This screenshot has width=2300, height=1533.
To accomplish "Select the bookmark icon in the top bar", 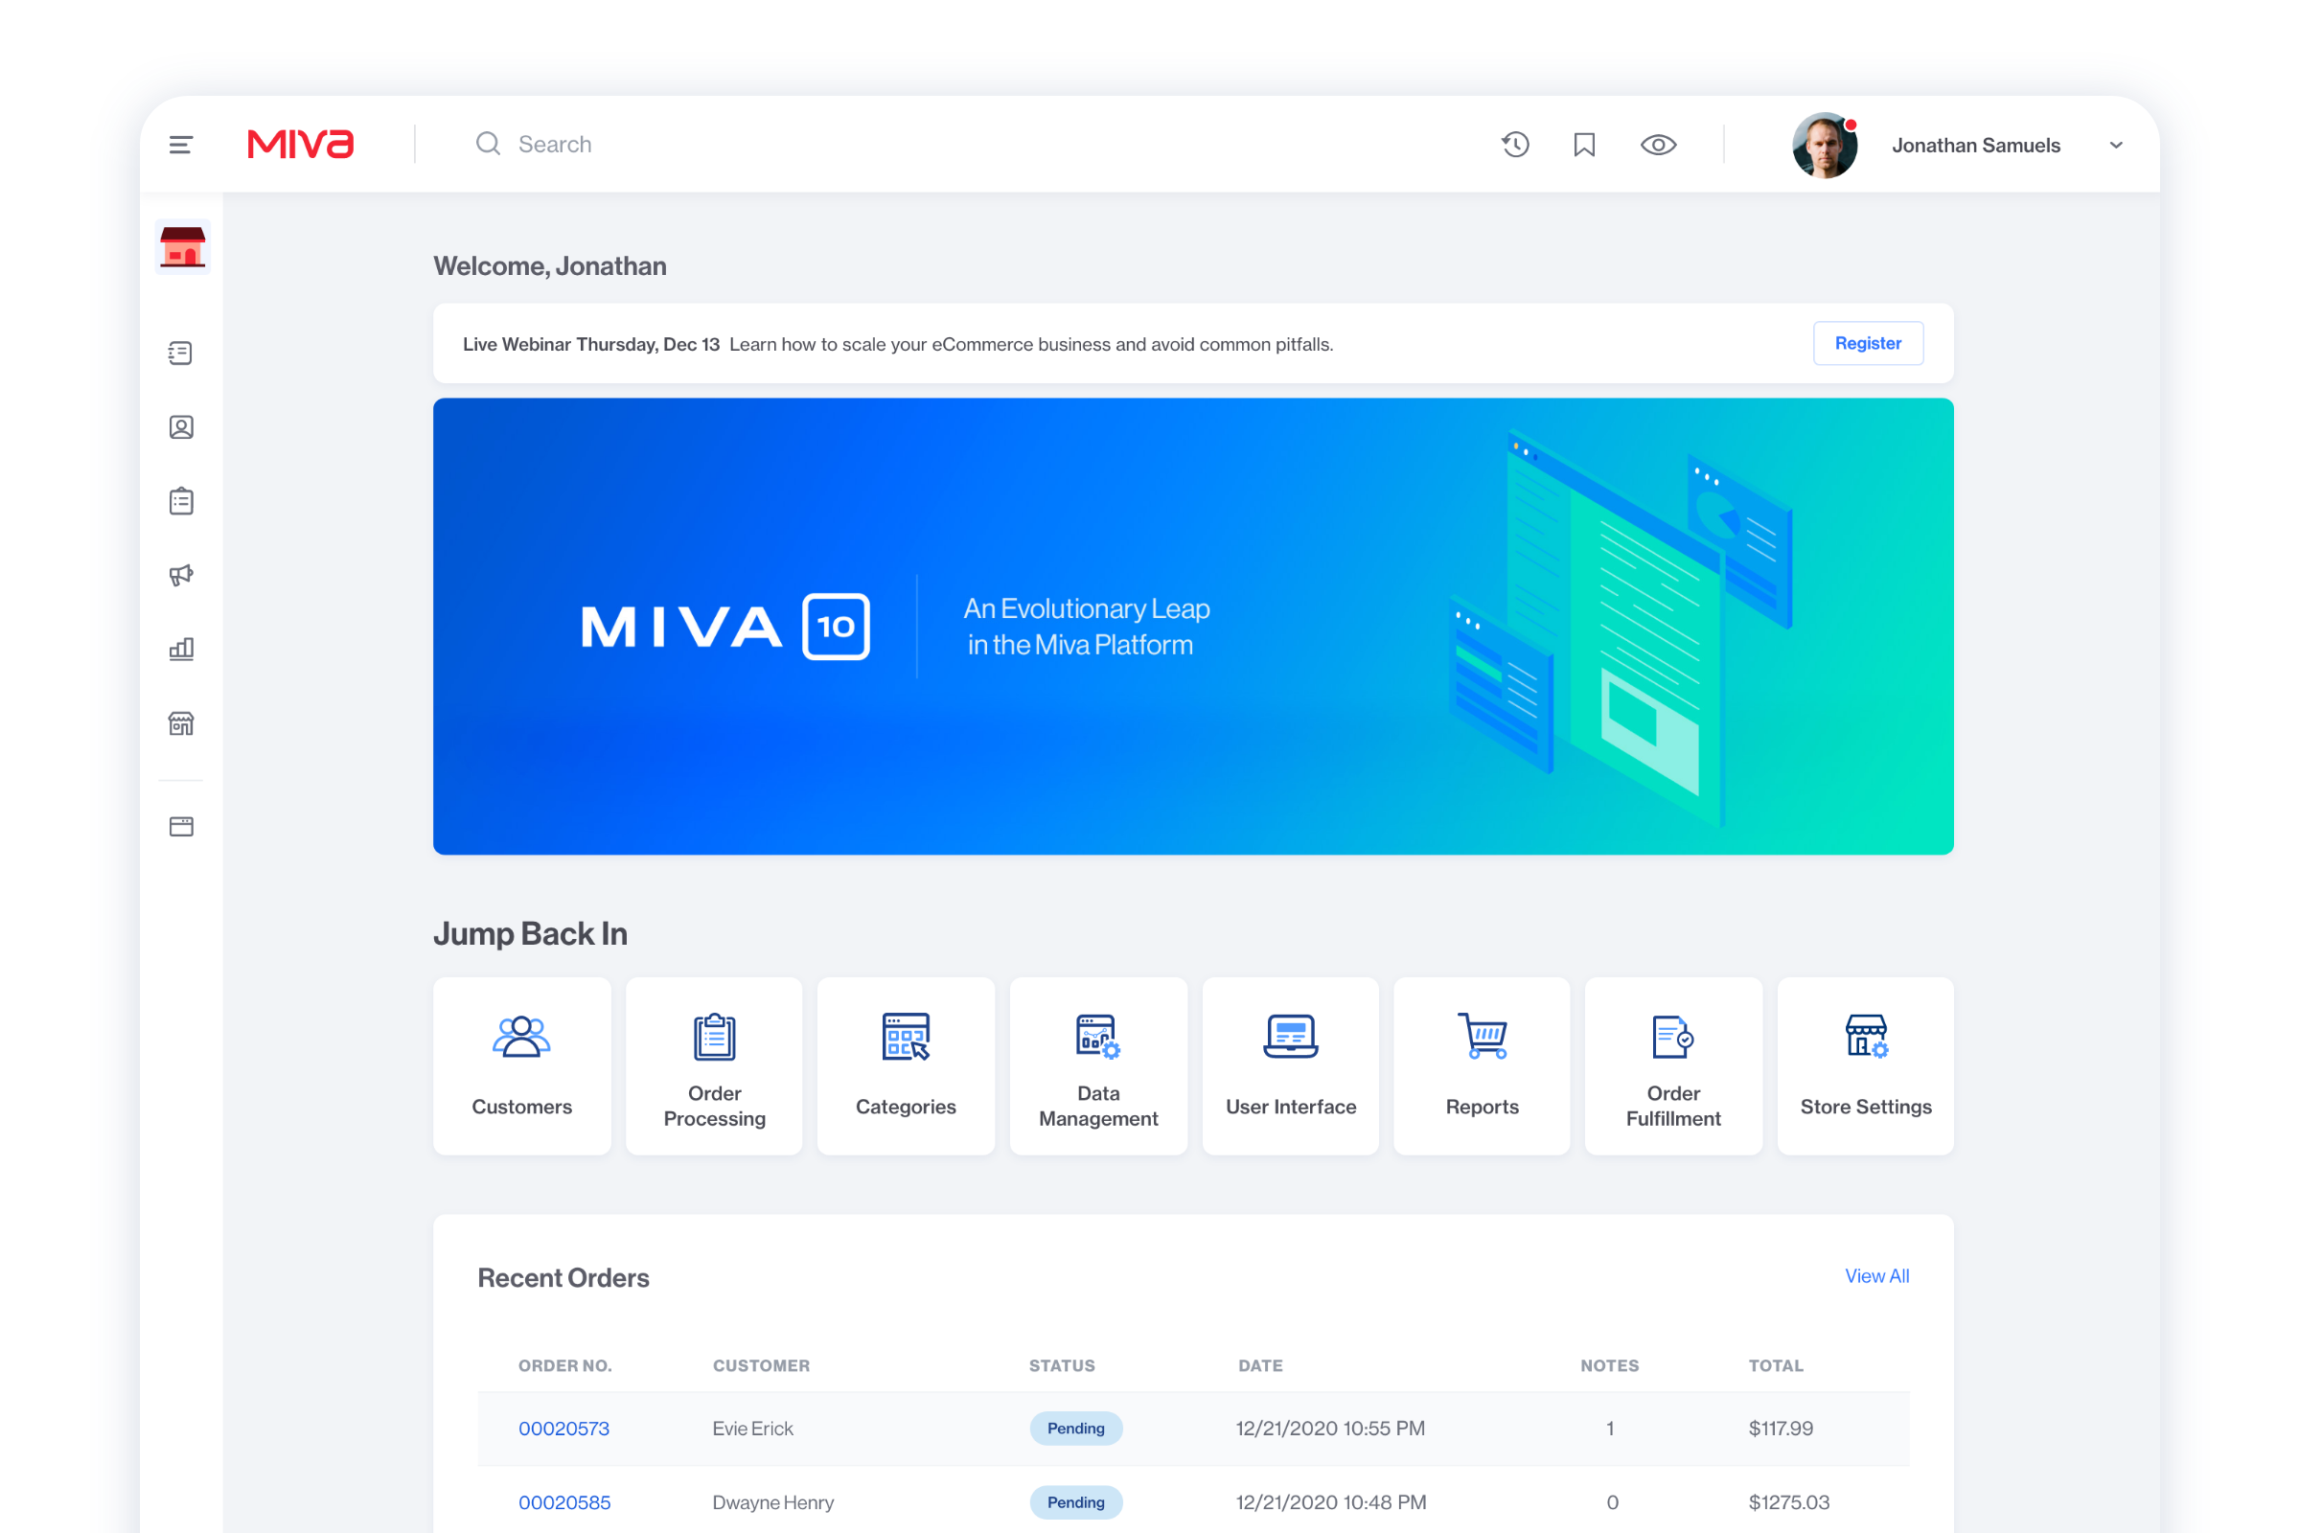I will point(1585,144).
